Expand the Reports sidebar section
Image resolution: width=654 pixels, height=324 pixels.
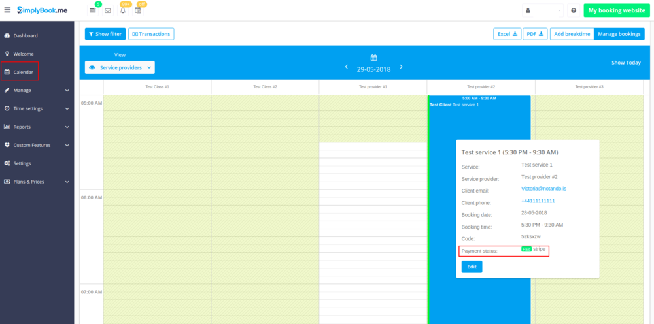click(37, 127)
